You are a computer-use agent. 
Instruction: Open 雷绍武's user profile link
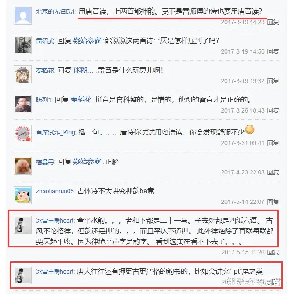click(x=45, y=41)
